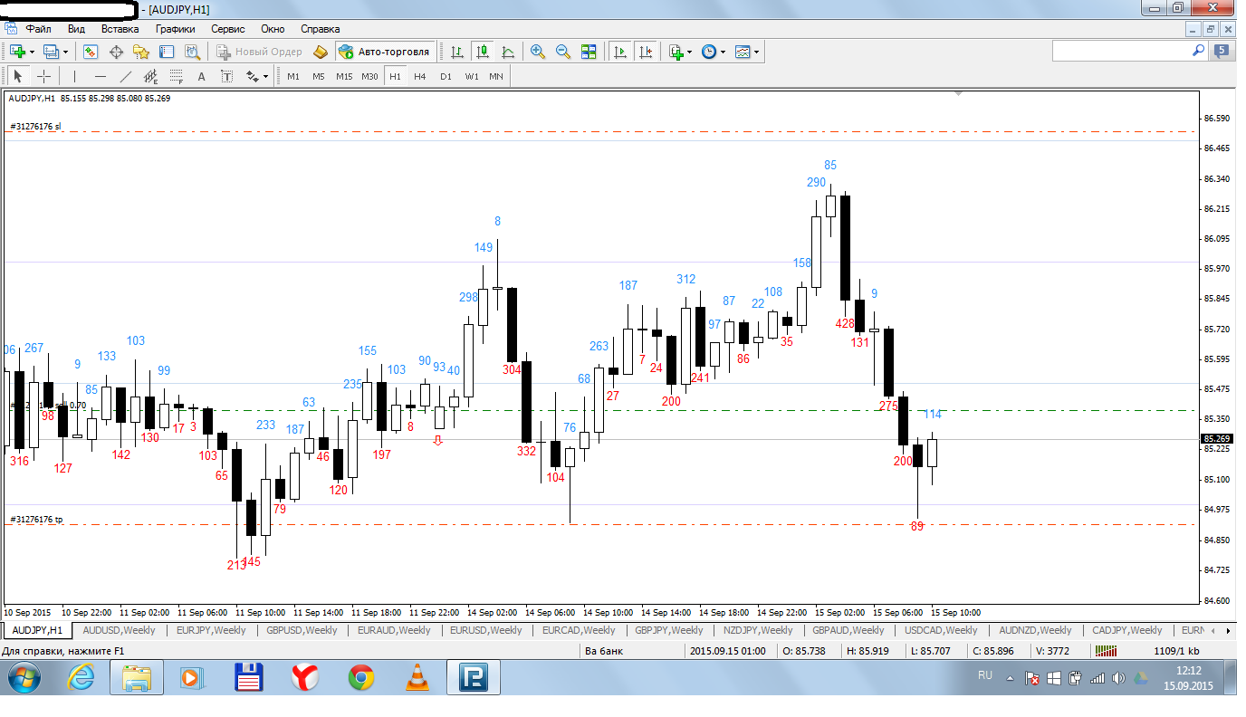This screenshot has height=717, width=1246.
Task: Open the Market Watch window icon
Action: tap(91, 52)
